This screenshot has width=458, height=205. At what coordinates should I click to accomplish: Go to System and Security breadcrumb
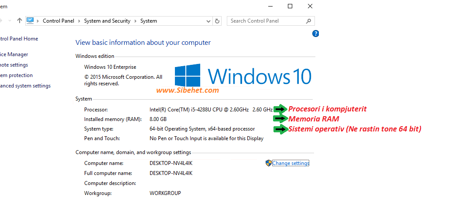coord(107,21)
